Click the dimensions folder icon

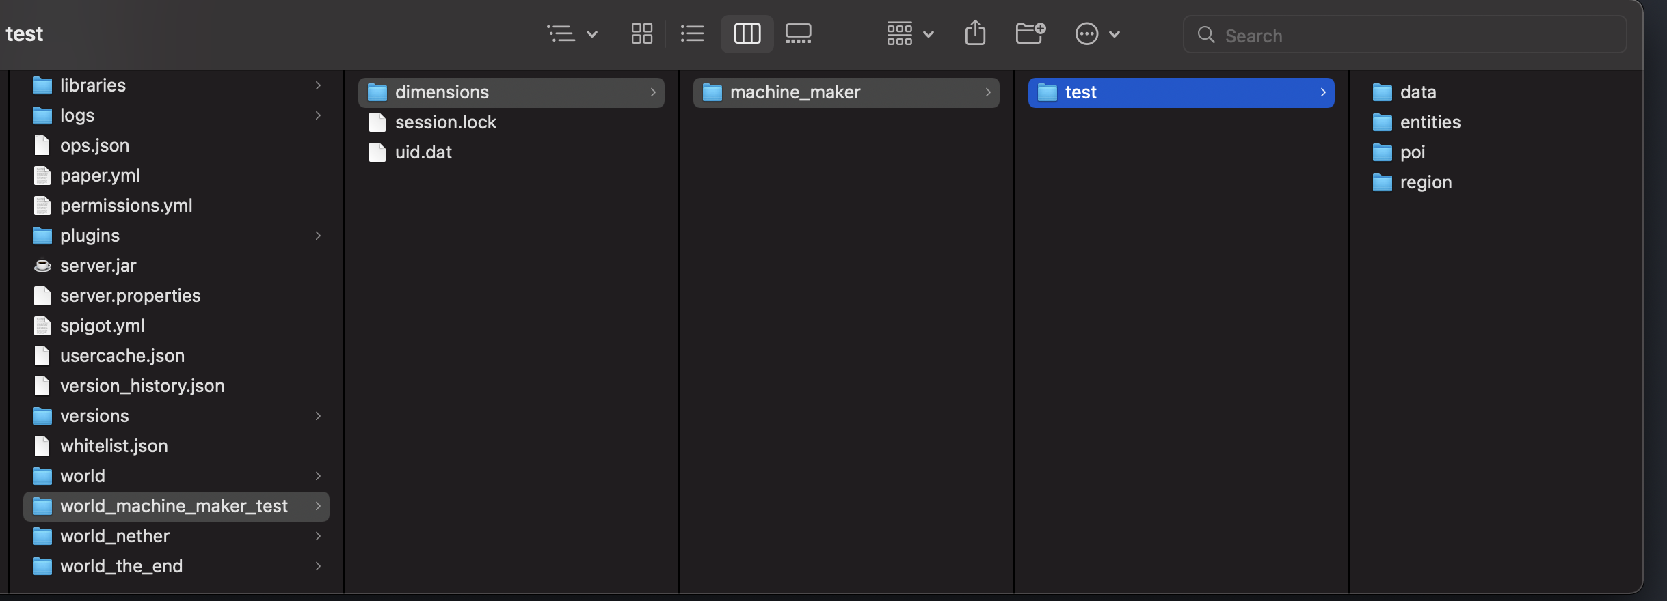(377, 92)
